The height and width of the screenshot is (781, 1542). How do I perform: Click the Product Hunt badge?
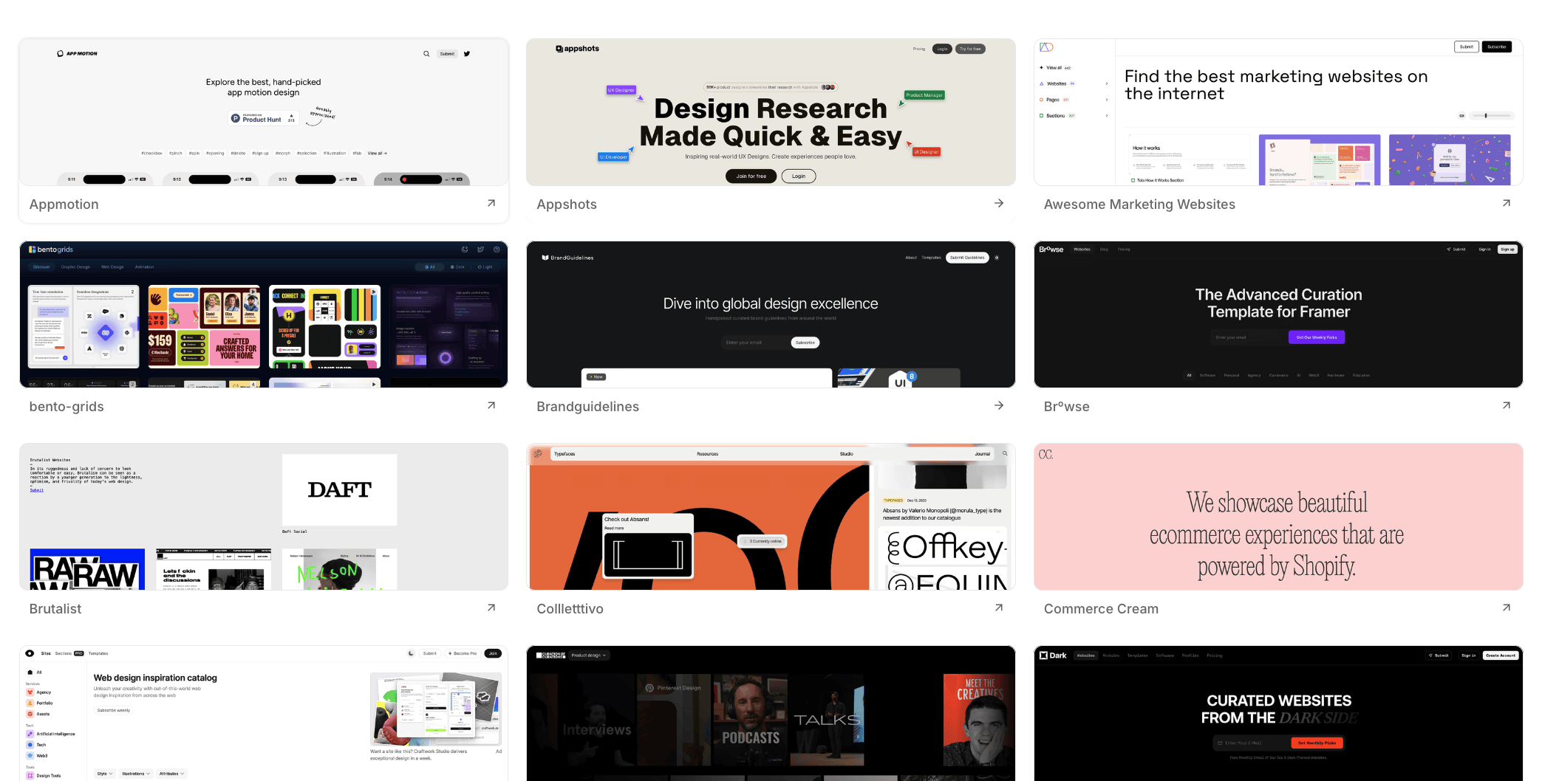click(x=264, y=118)
